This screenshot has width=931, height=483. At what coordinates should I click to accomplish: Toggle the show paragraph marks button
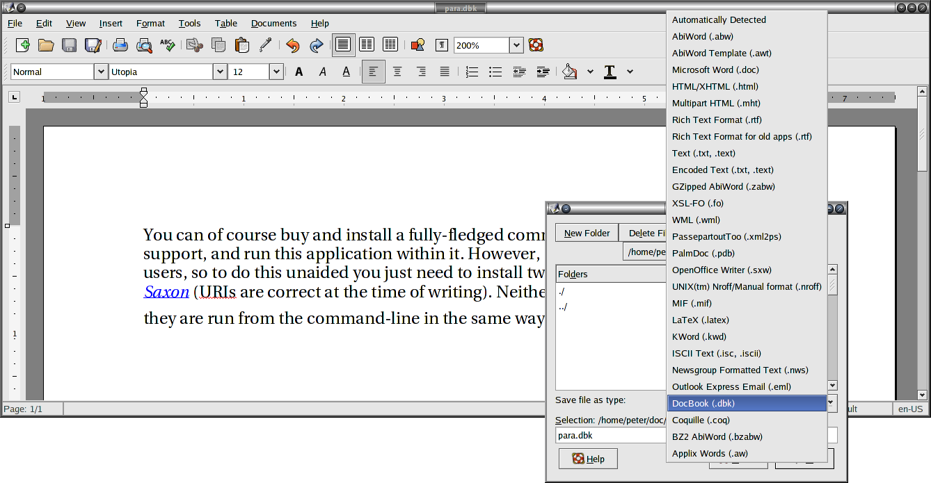click(441, 45)
